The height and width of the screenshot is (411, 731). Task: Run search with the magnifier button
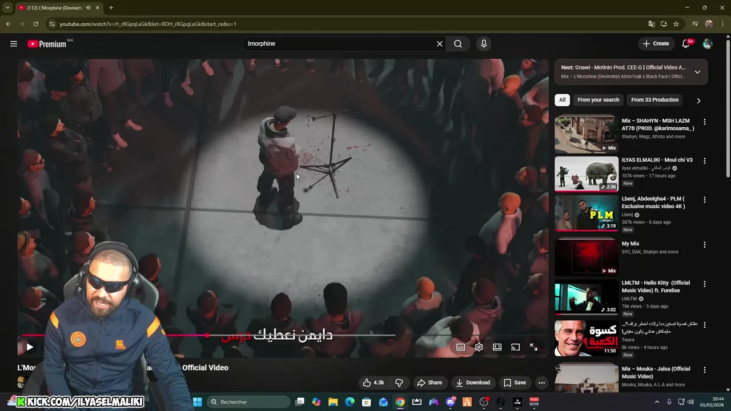tap(458, 43)
